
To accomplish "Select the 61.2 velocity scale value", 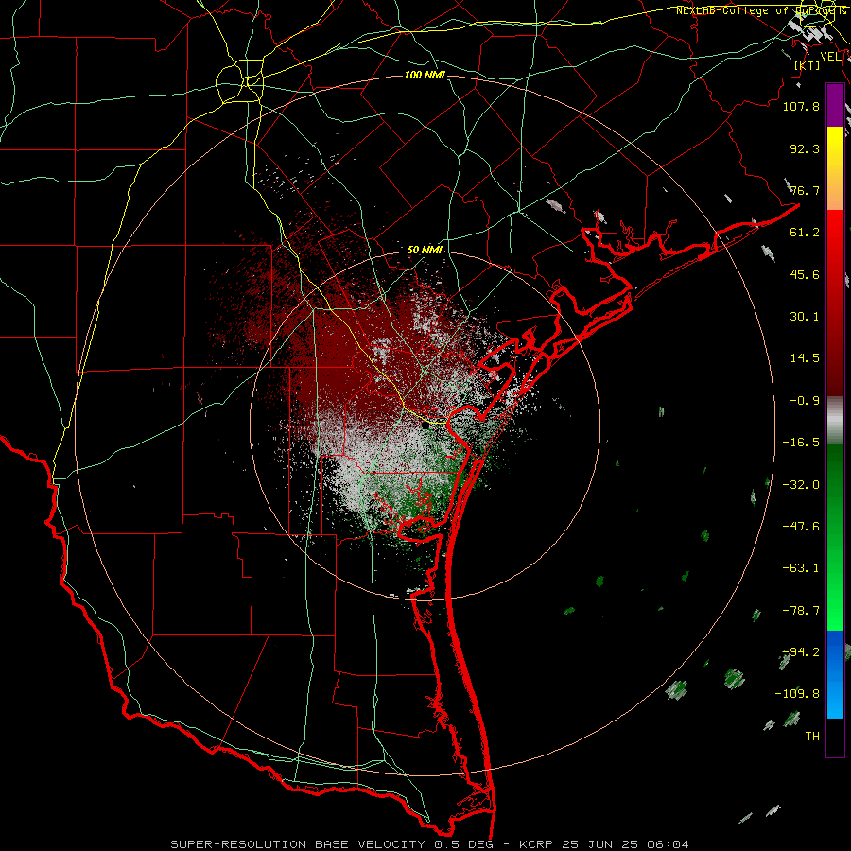I will click(x=805, y=233).
